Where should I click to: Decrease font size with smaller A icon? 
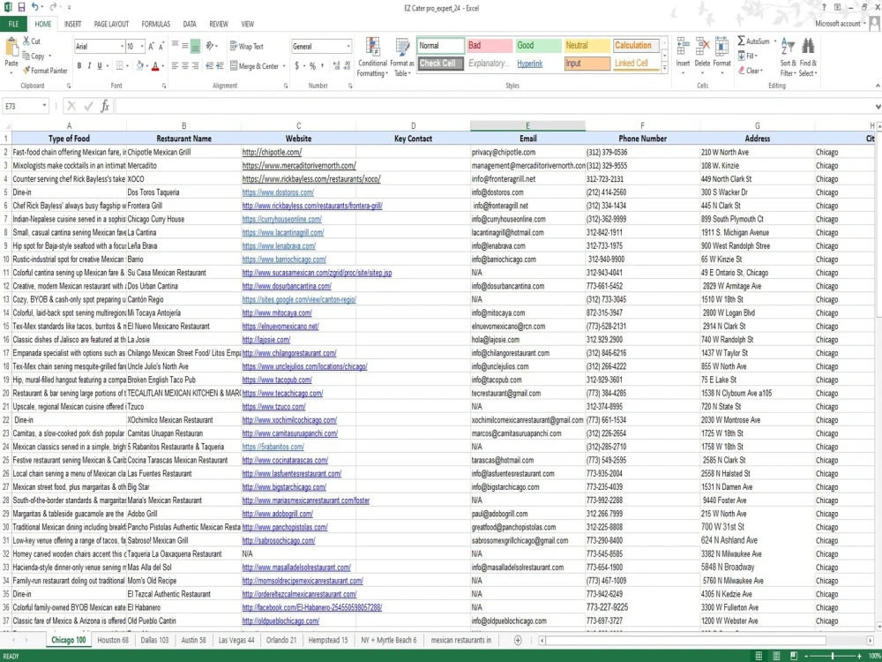pyautogui.click(x=161, y=46)
